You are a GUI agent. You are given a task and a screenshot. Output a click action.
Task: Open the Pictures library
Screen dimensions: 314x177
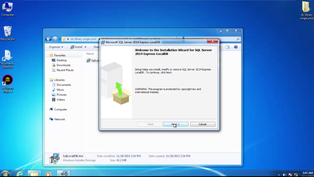[62, 95]
